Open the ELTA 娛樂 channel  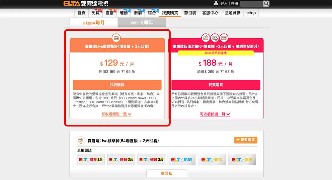(x=242, y=160)
